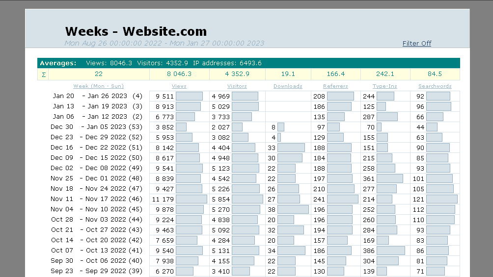This screenshot has width=493, height=277.
Task: Click the sigma sum icon in averages row
Action: pyautogui.click(x=44, y=75)
